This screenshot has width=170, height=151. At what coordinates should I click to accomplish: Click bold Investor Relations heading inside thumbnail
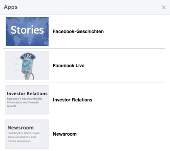point(27,94)
